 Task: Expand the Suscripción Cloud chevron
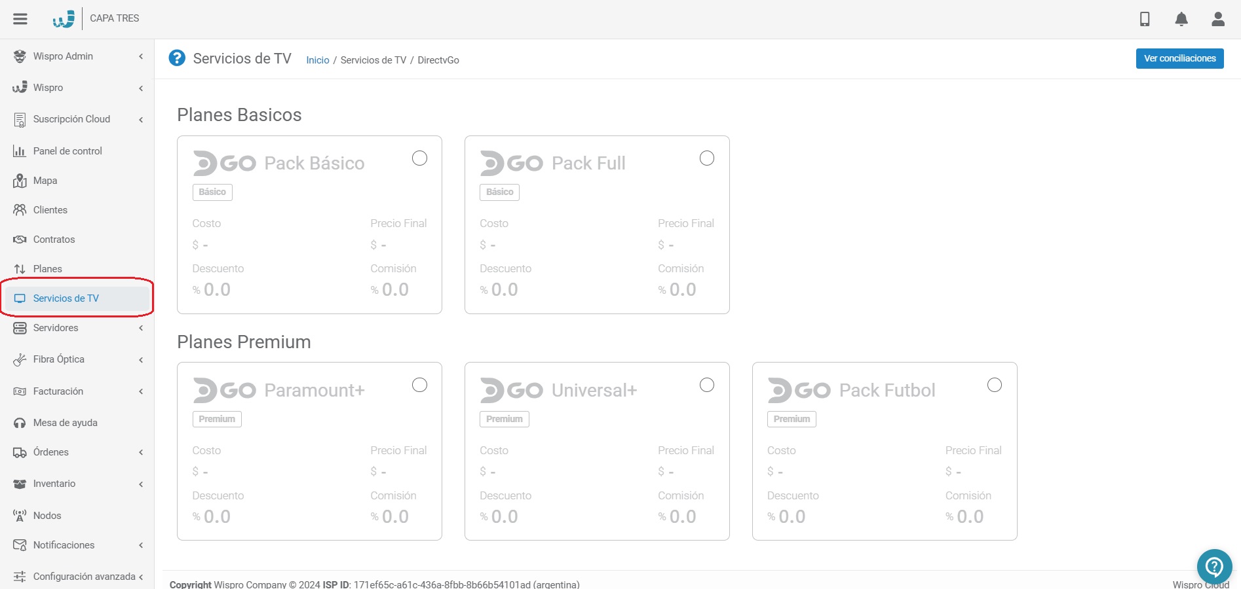coord(141,119)
